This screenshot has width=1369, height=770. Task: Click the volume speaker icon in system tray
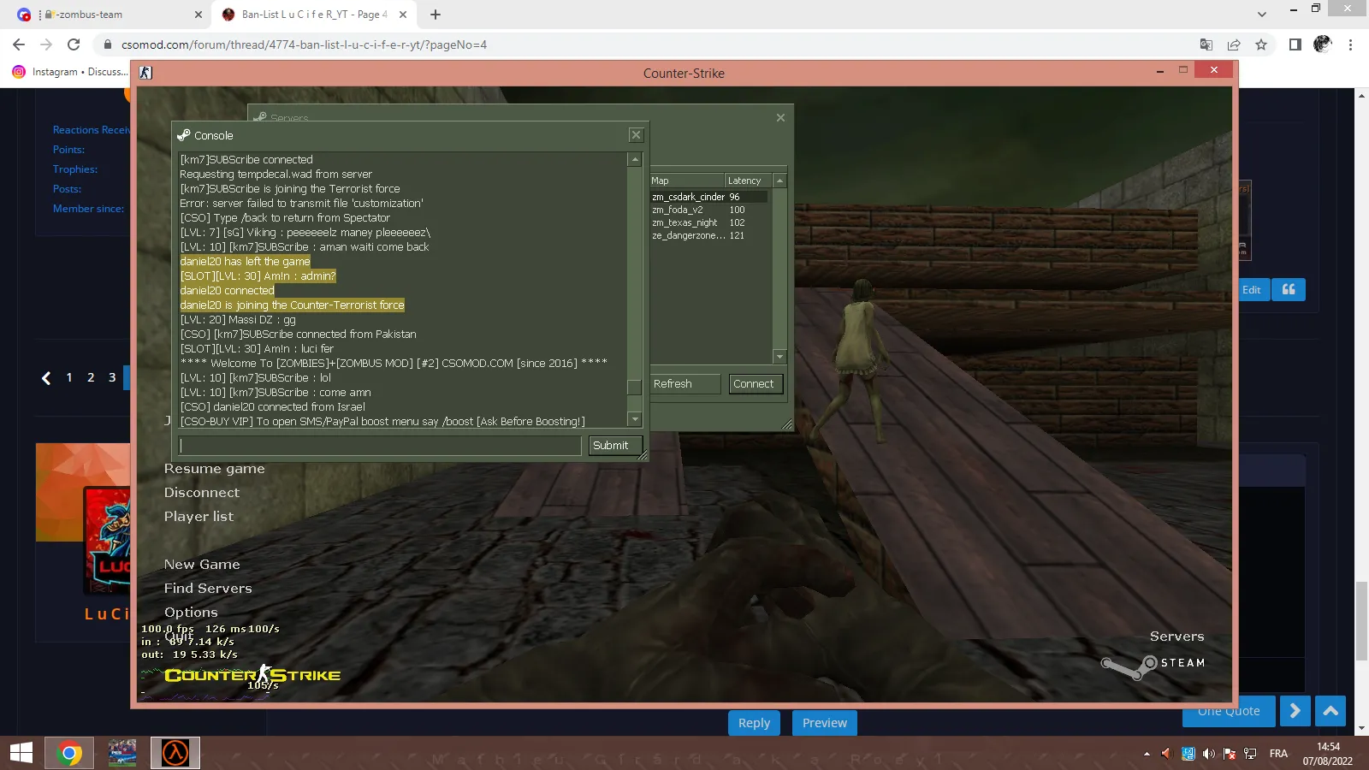(x=1208, y=754)
